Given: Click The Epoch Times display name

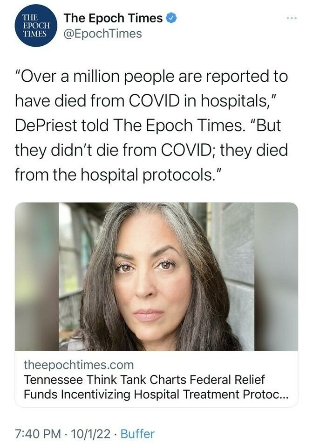Looking at the screenshot, I should point(113,19).
